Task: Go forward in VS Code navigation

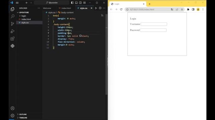Action: [31, 3]
